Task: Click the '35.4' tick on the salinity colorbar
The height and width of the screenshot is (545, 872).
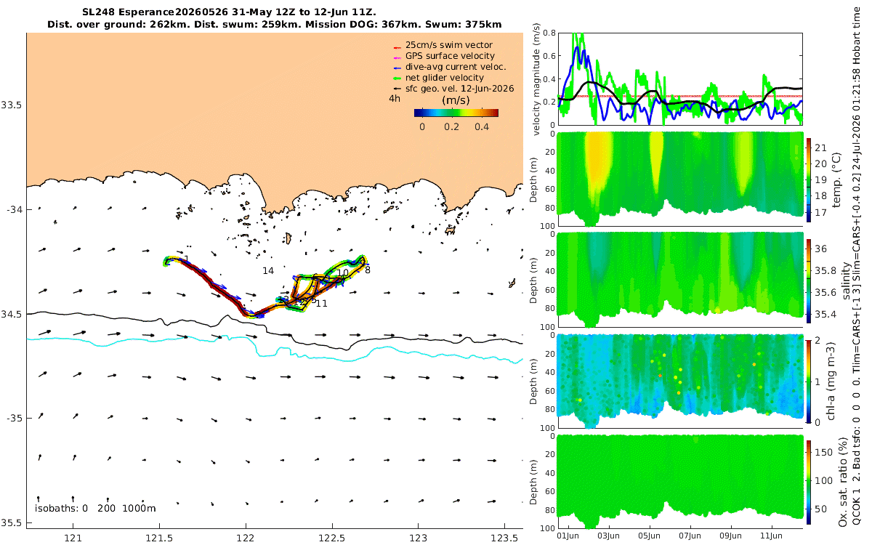Action: pyautogui.click(x=825, y=314)
